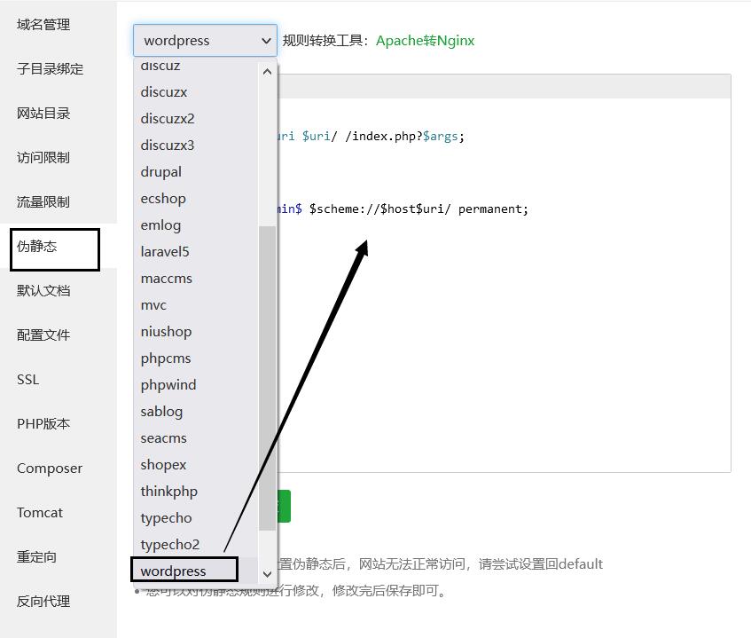Open the 子目录绑定 sidebar tab
Viewport: 751px width, 638px height.
tap(51, 69)
